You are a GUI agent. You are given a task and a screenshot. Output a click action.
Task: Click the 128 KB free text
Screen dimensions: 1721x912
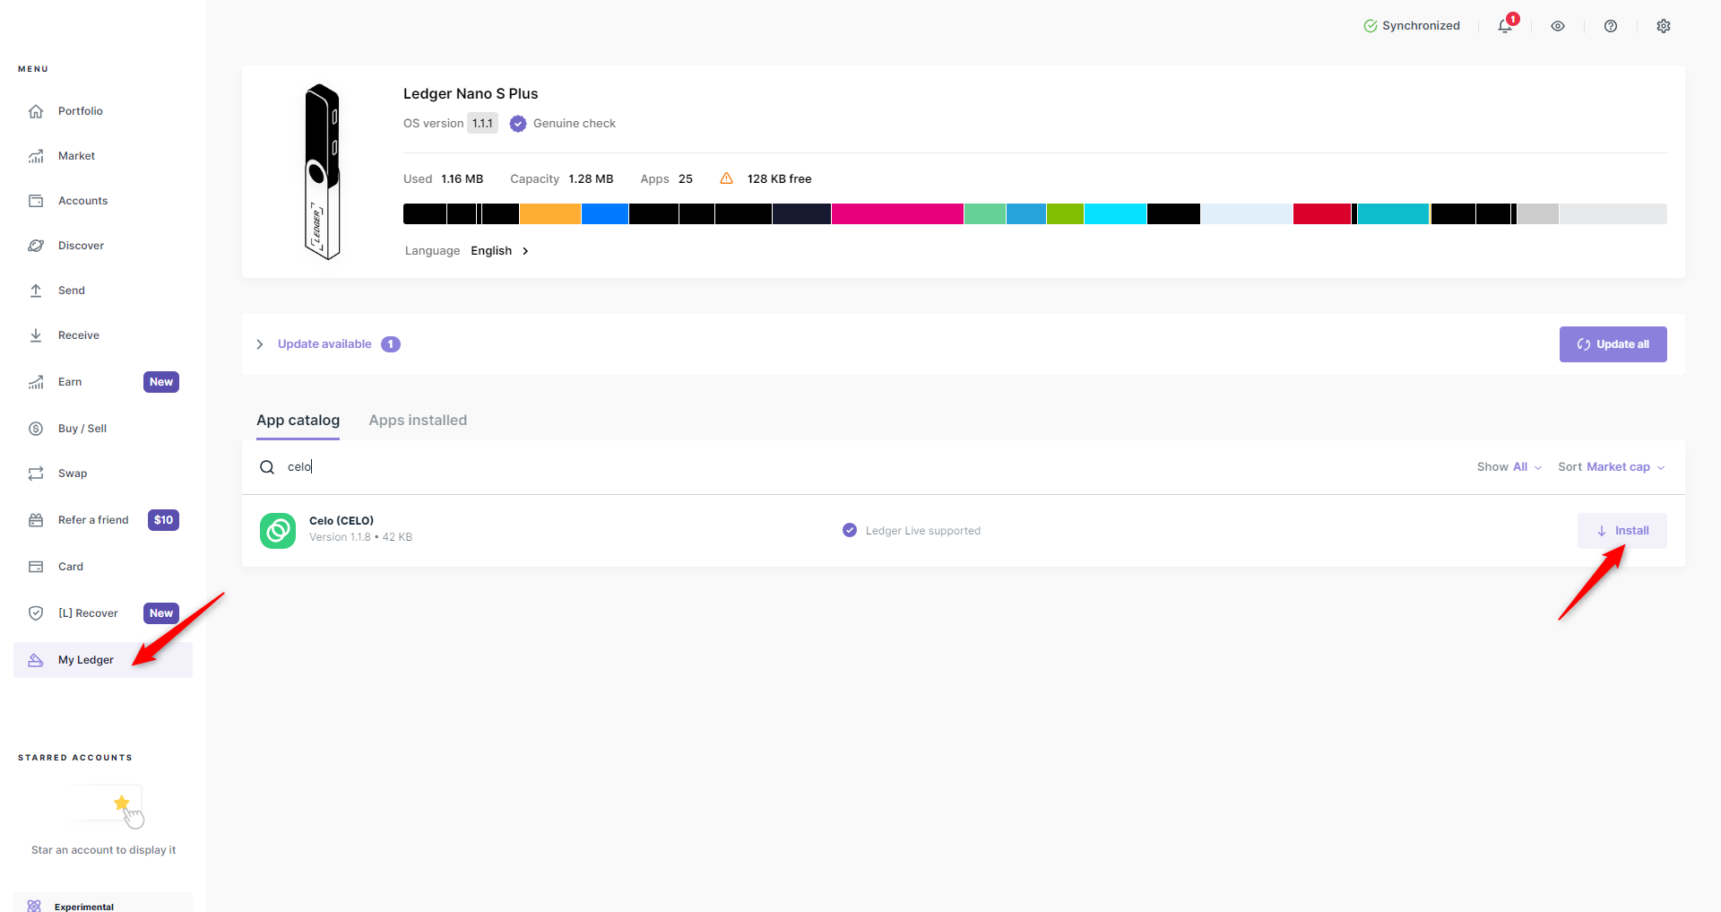tap(780, 179)
